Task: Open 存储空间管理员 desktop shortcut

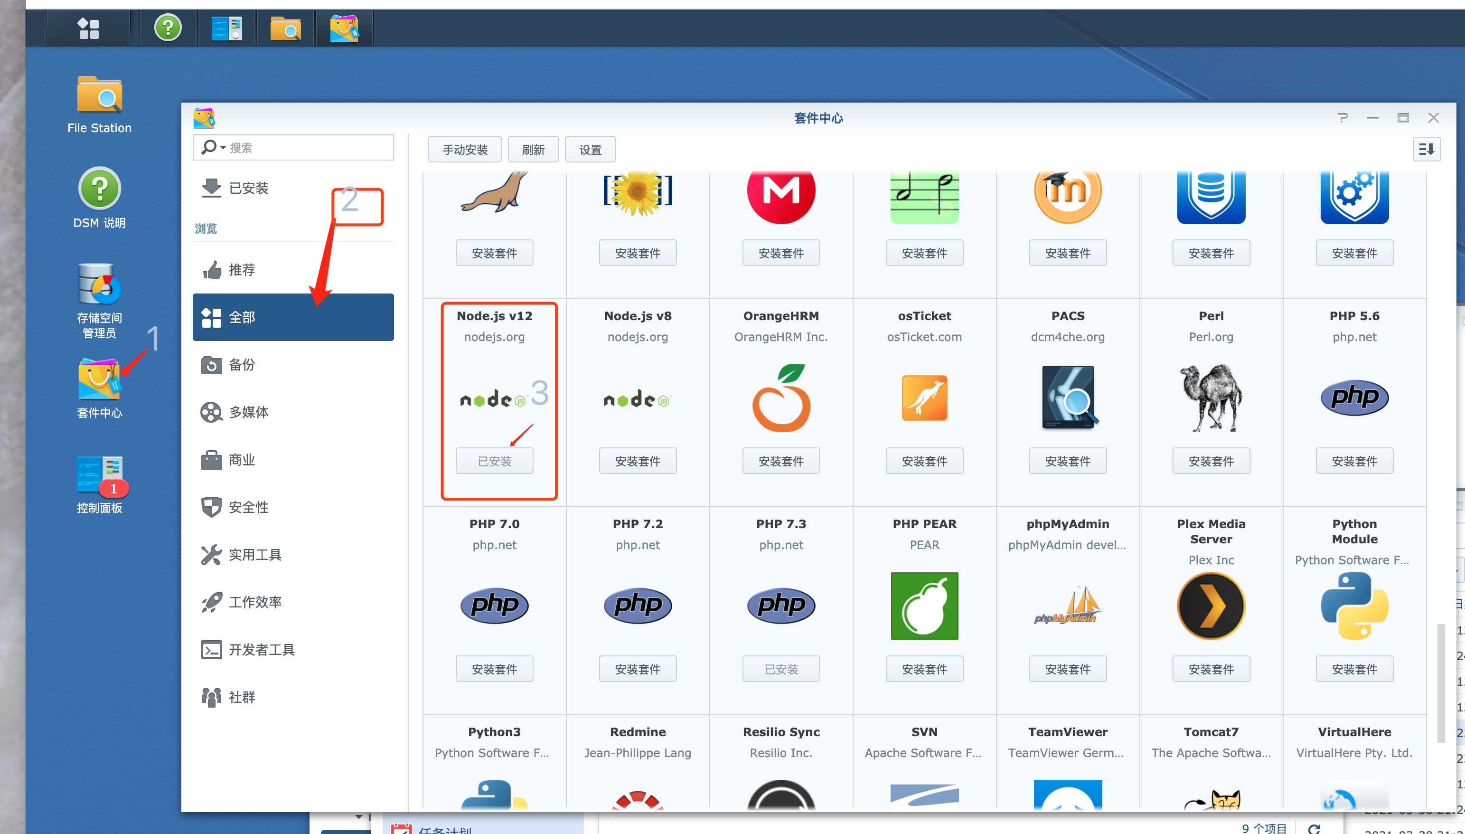Action: 99,300
